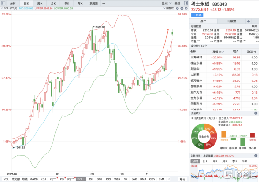
Task: Open chart settings gear icon
Action: [x=186, y=8]
